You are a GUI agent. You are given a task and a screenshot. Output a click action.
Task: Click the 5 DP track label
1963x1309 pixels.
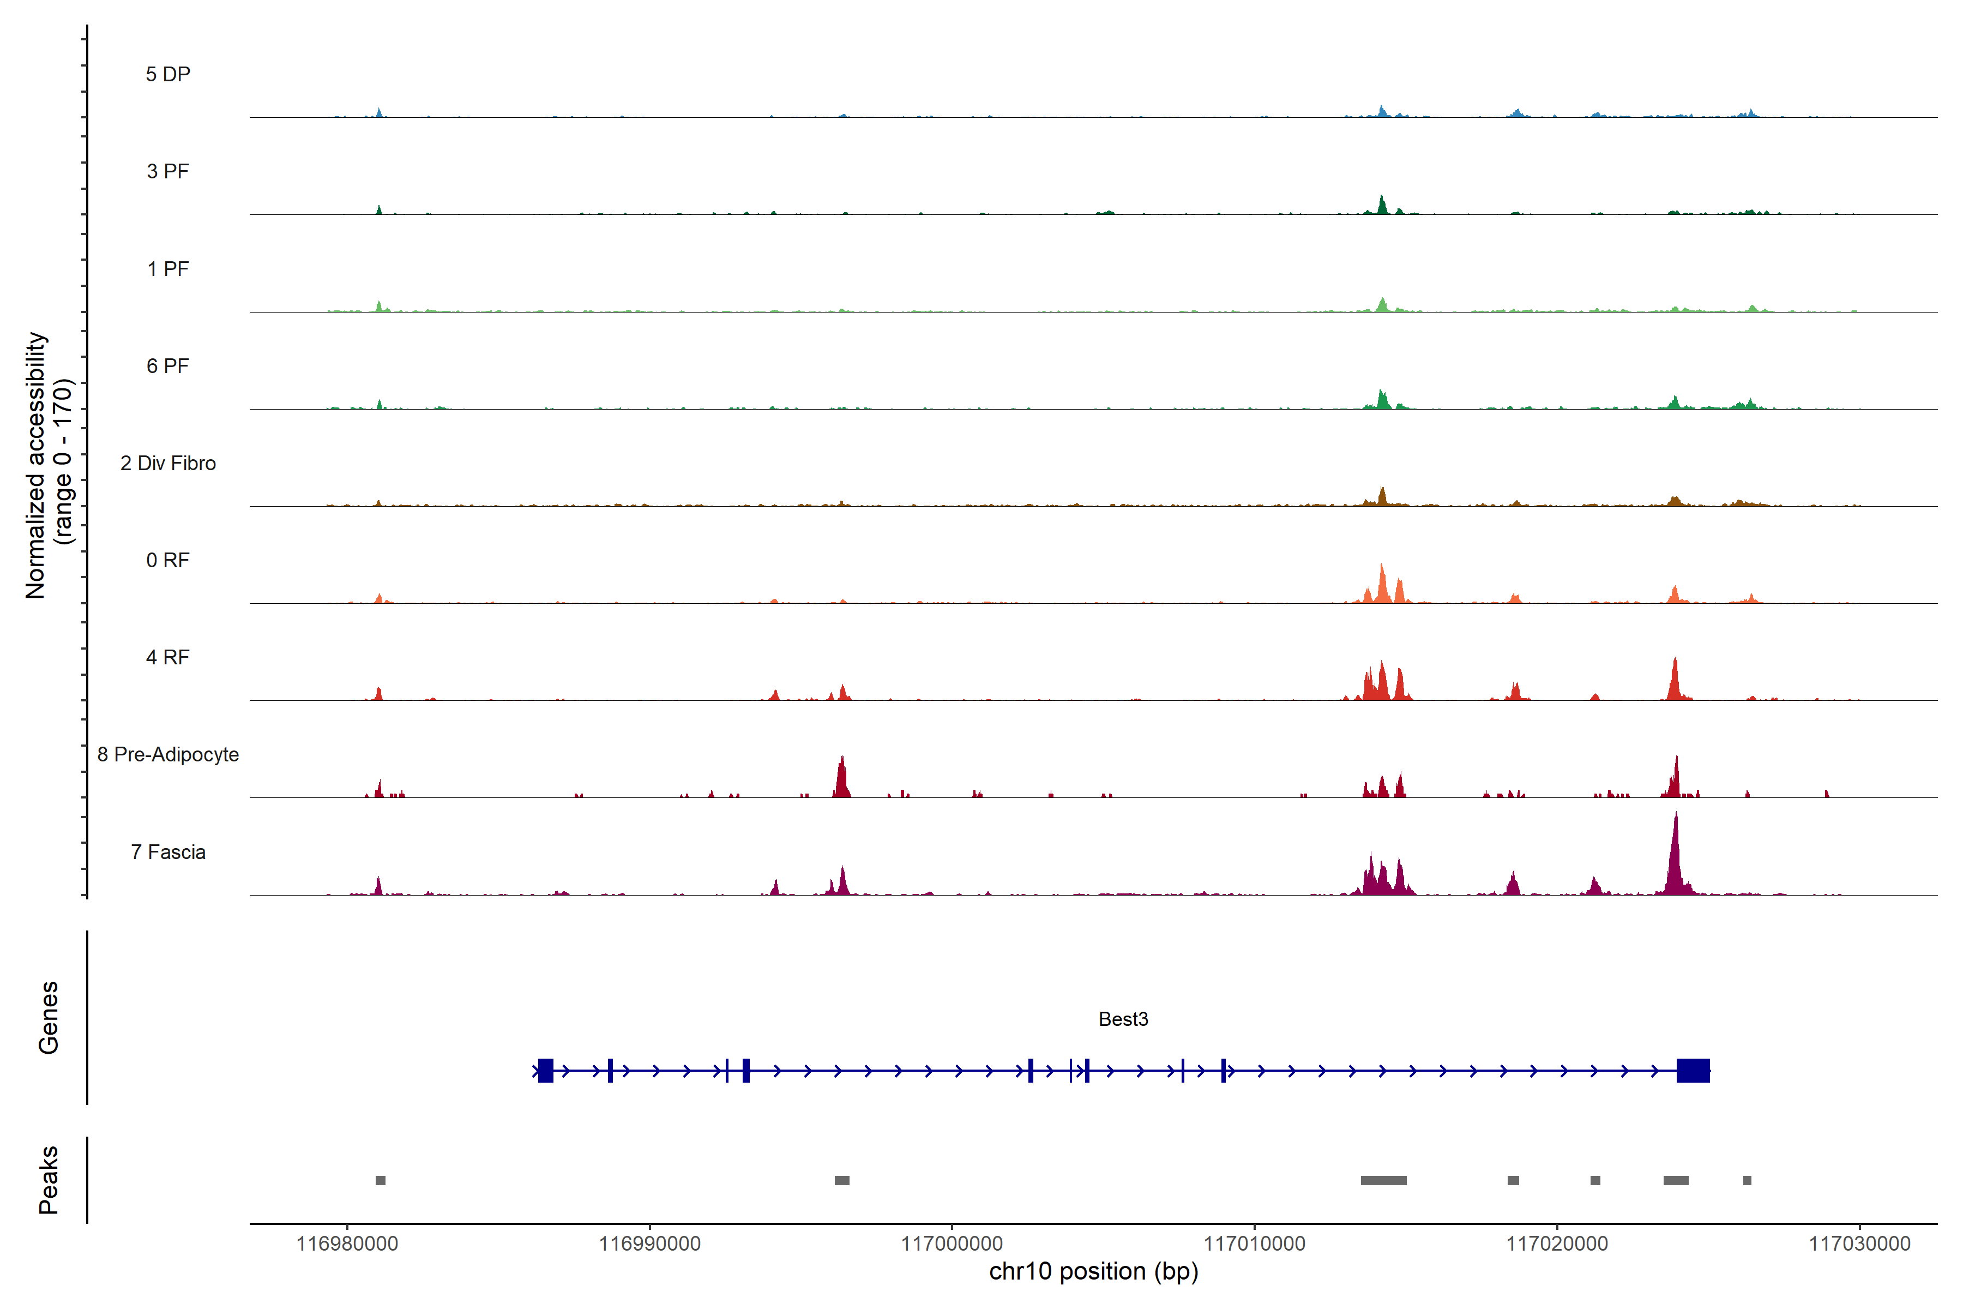click(x=168, y=74)
